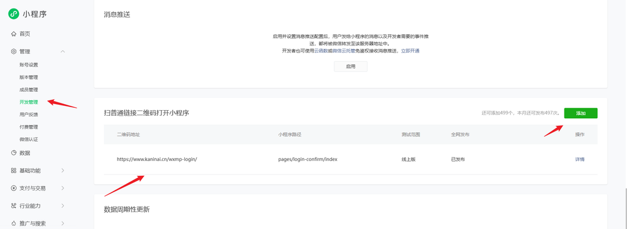Screen dimensions: 627x229
Task: Click the 启用 button for message push
Action: (x=351, y=66)
